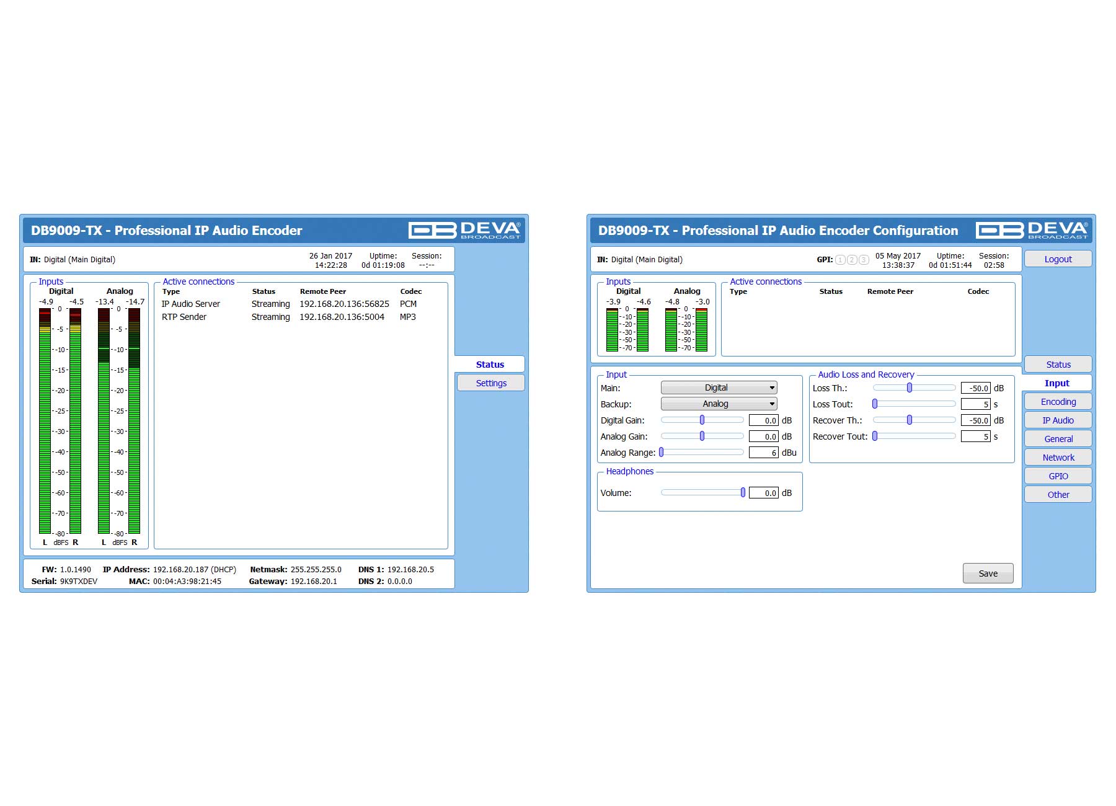Adjust the Headphones Volume slider
Viewport: 1116px width, 806px height.
point(702,492)
